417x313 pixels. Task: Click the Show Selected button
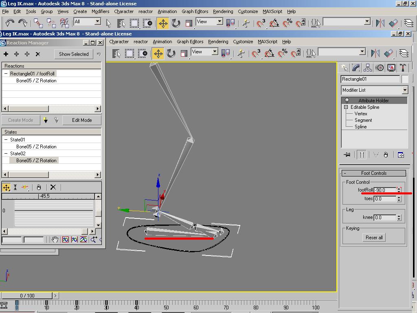click(74, 54)
